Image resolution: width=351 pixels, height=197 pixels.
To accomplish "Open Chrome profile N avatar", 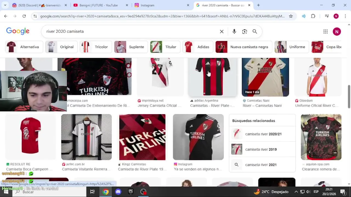I will click(336, 16).
